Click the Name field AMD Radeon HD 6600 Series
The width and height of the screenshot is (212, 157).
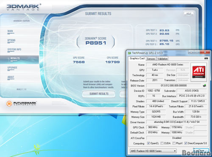[x=167, y=65]
